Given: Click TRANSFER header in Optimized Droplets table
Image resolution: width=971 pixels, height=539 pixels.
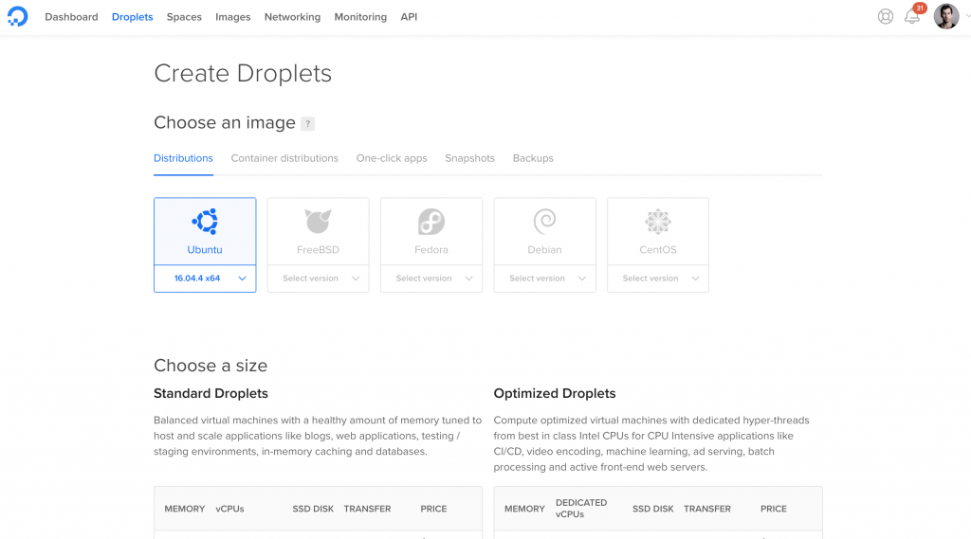Looking at the screenshot, I should tap(707, 509).
